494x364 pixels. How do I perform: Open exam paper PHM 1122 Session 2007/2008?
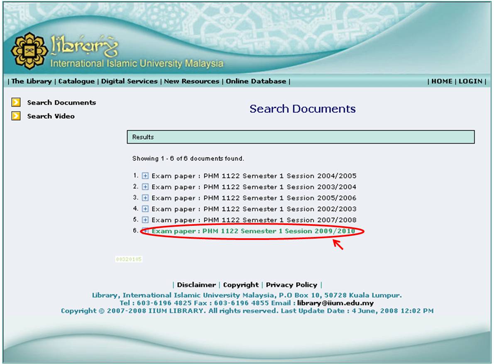click(254, 220)
